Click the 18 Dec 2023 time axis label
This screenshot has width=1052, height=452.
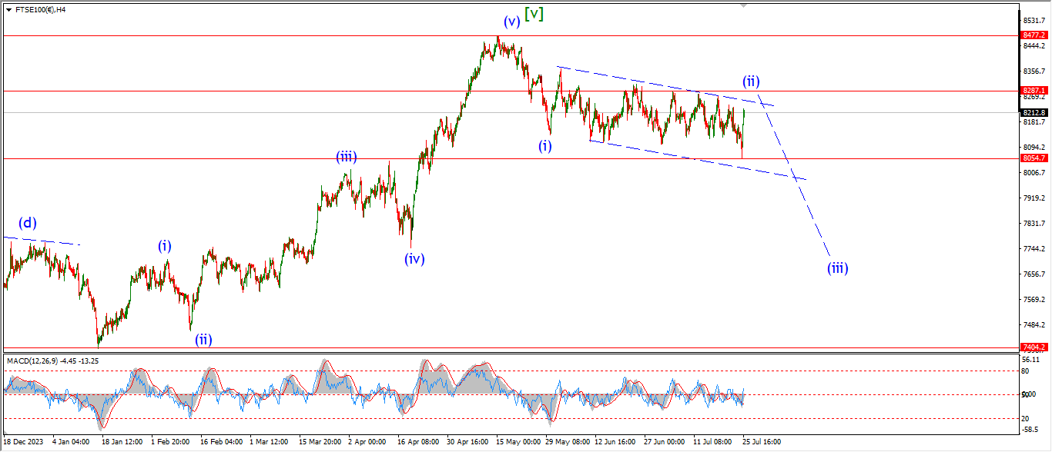click(23, 443)
